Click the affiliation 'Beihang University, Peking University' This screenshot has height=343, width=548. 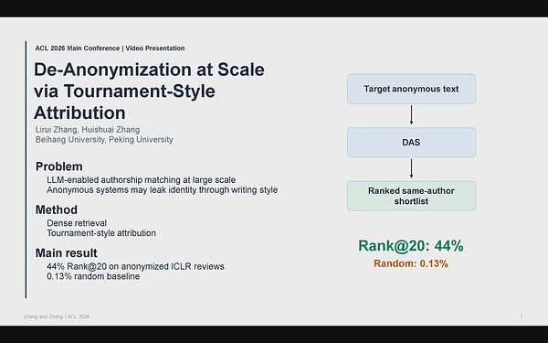pyautogui.click(x=104, y=140)
